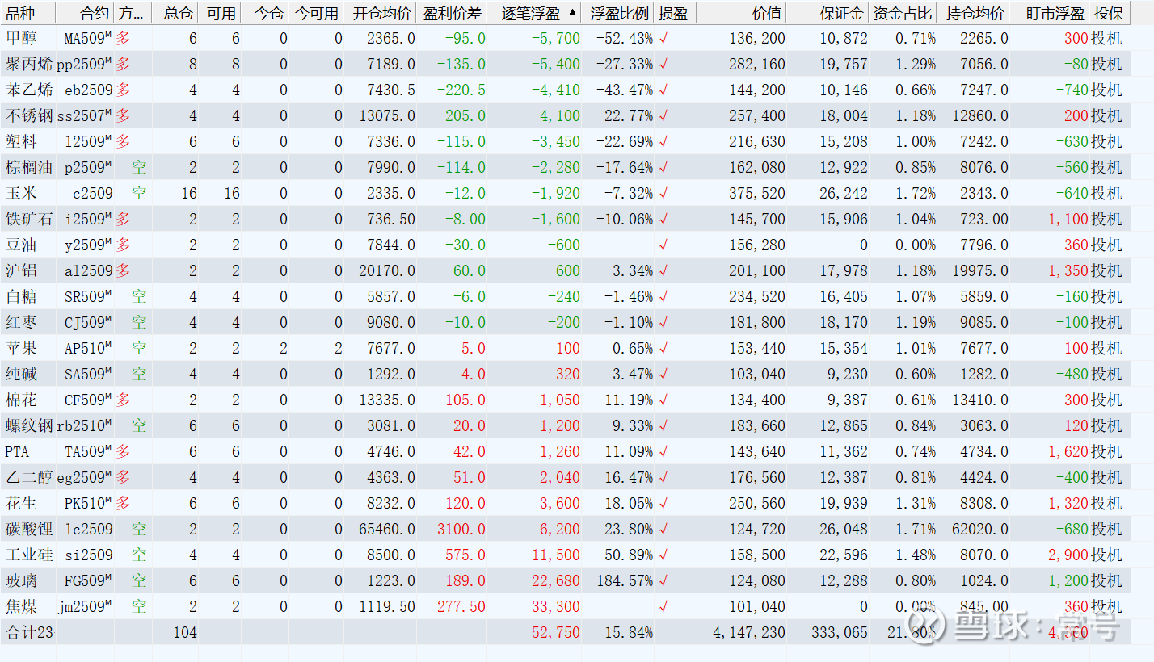
Task: Click the 空 direction cell for 棕榈油
Action: [x=139, y=167]
